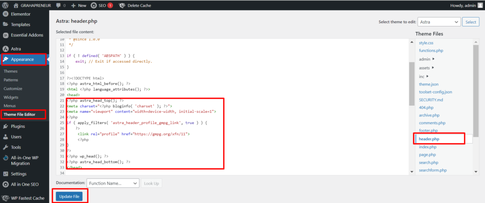Click the Delete Cache cheetah icon
485x203 pixels.
click(122, 5)
